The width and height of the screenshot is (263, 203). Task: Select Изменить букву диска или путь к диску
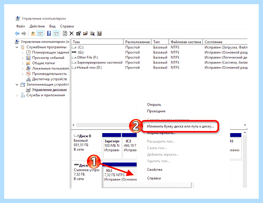click(180, 126)
